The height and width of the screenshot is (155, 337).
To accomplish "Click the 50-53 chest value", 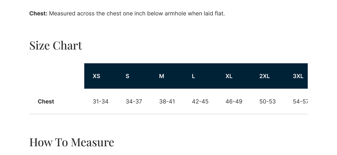I will click(268, 101).
